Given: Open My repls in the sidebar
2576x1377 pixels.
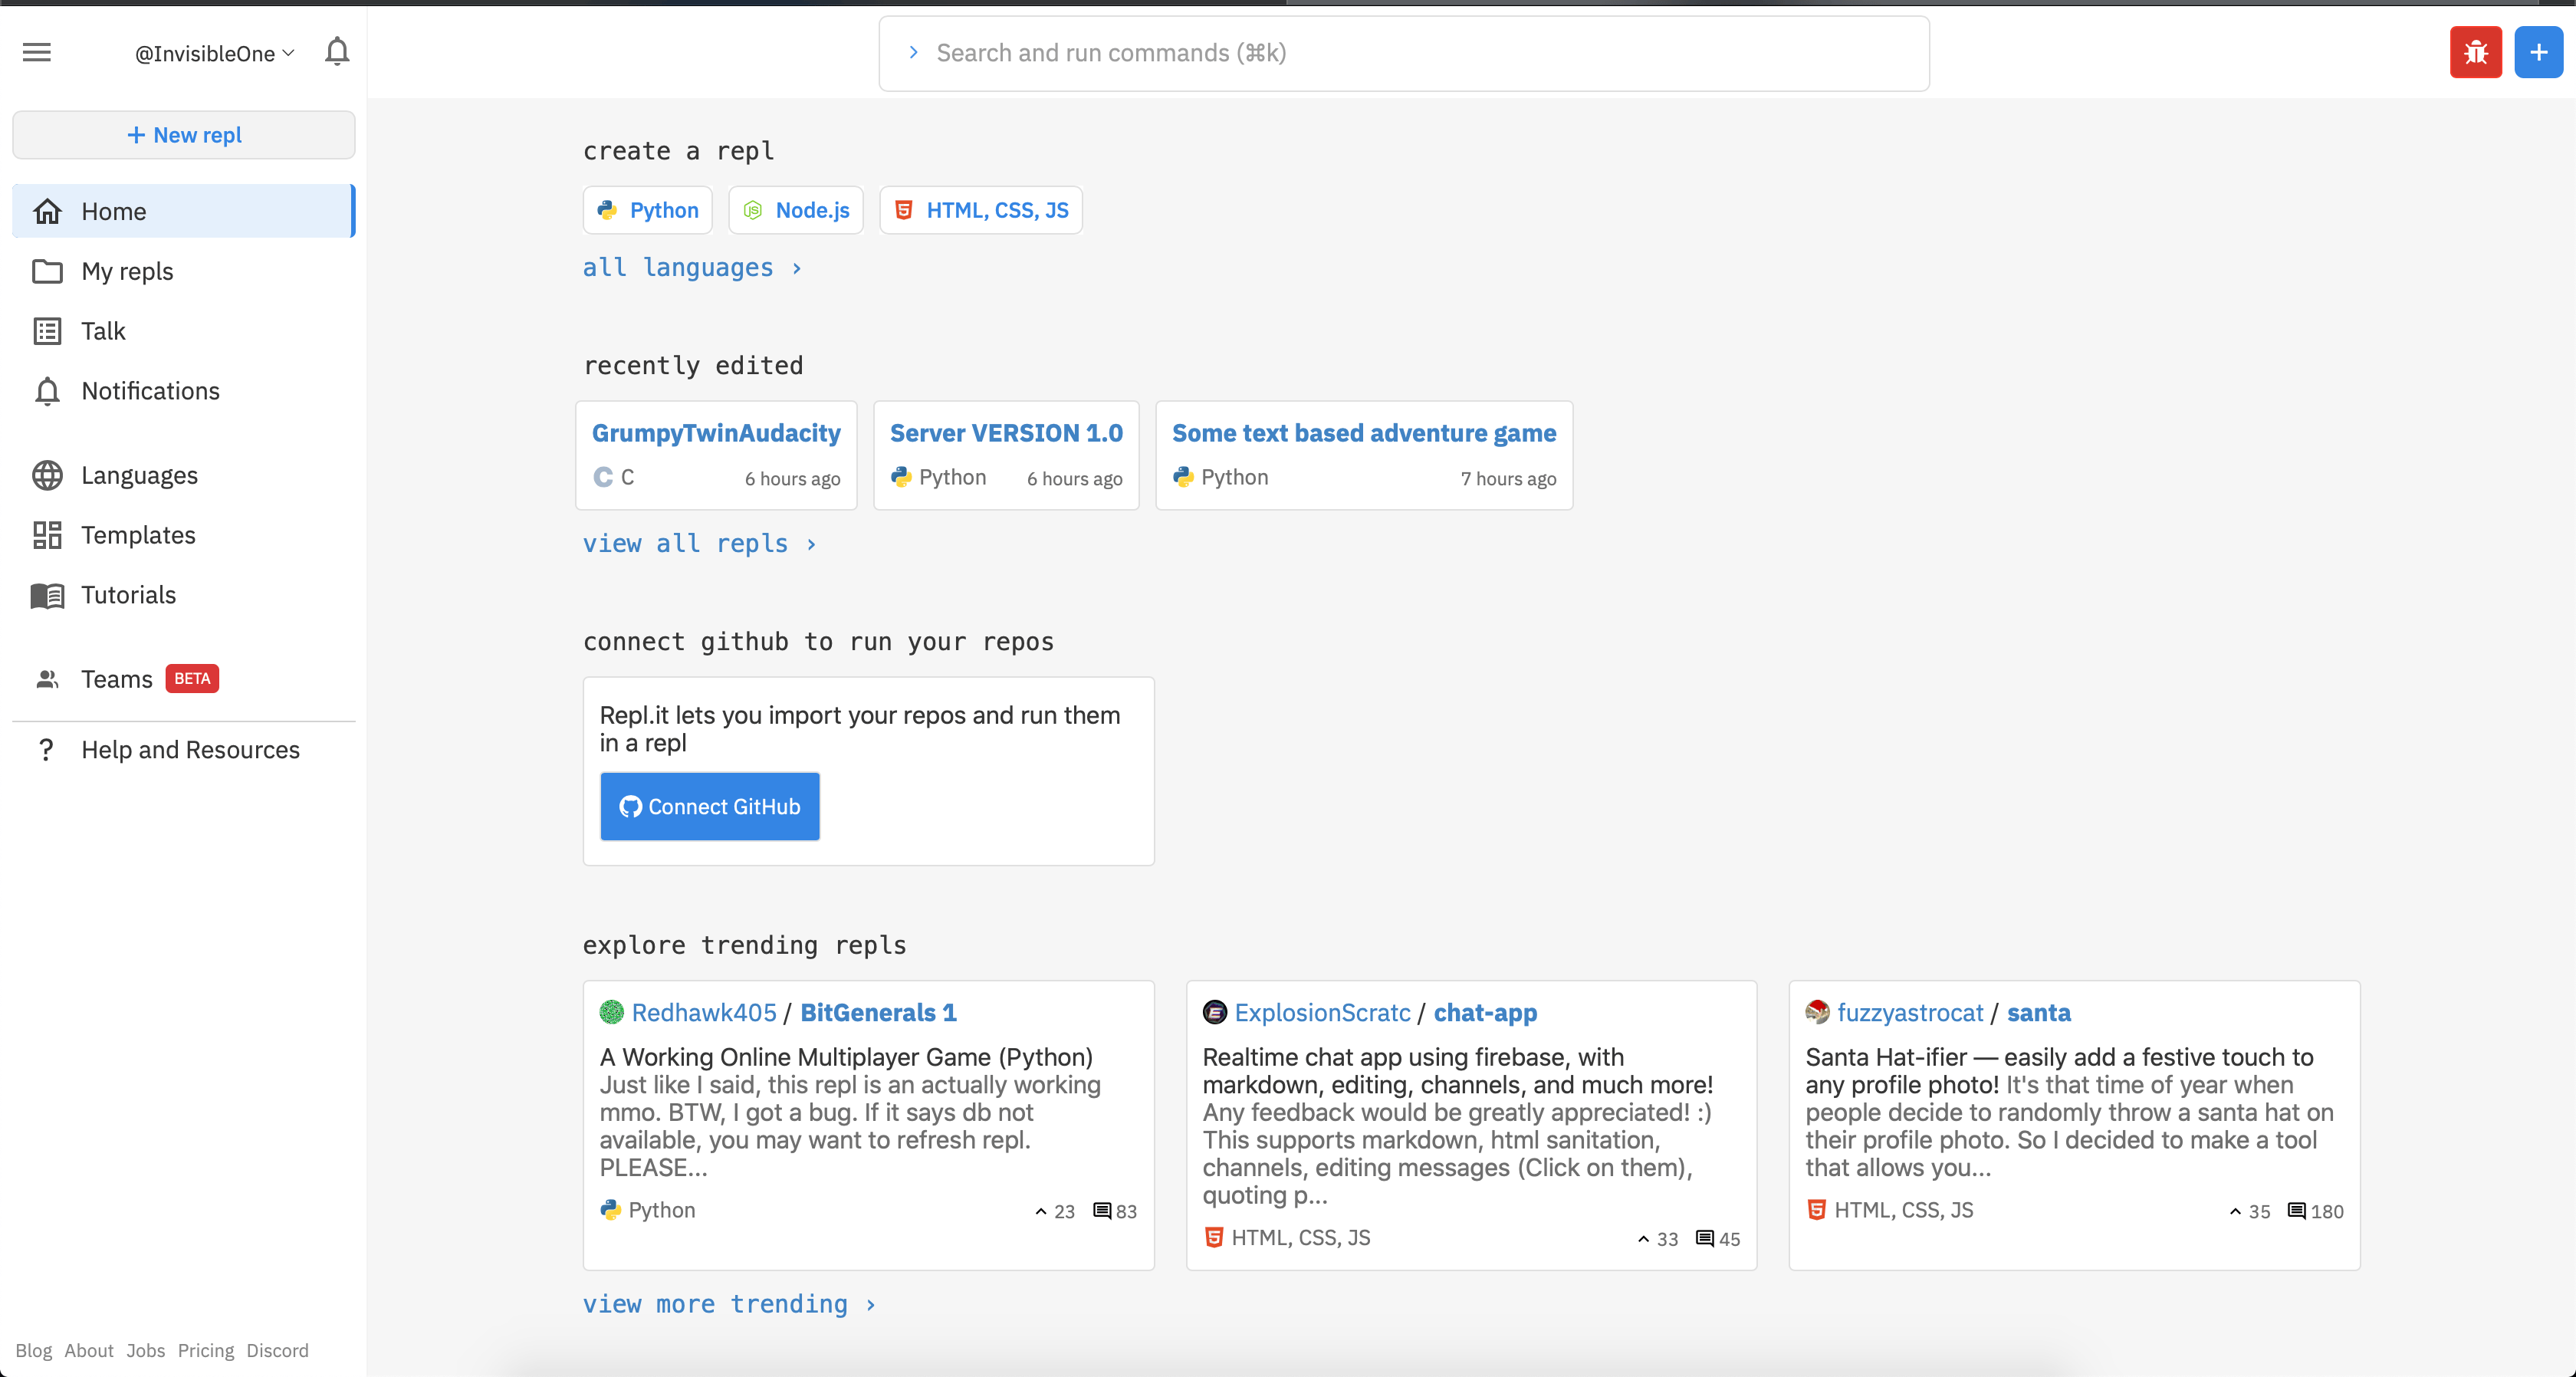Looking at the screenshot, I should (x=184, y=271).
